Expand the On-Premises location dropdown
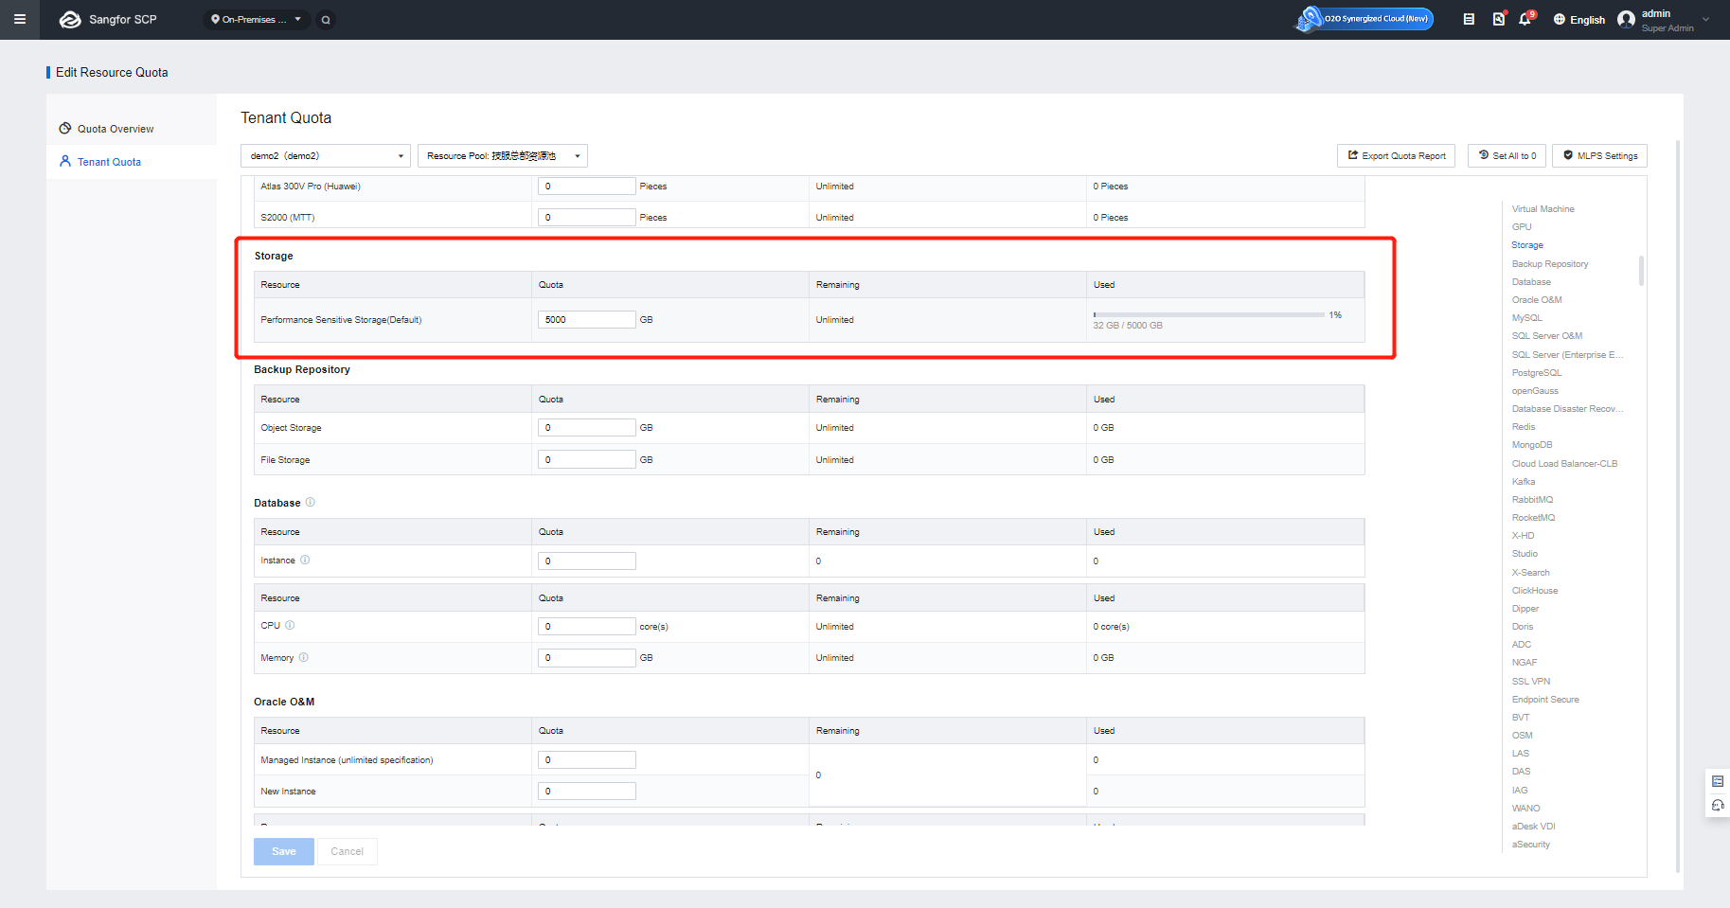 pos(257,19)
